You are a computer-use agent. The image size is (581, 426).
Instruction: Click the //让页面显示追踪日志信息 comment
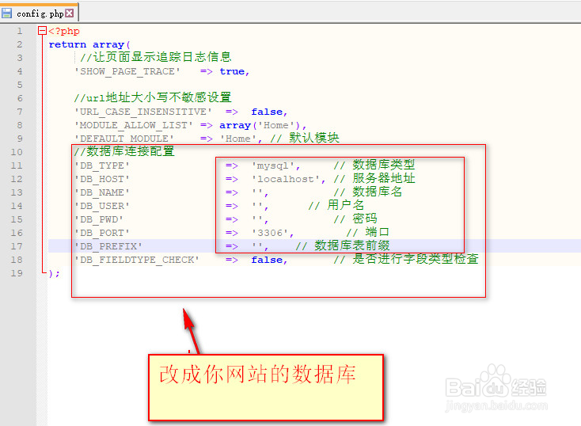[156, 57]
